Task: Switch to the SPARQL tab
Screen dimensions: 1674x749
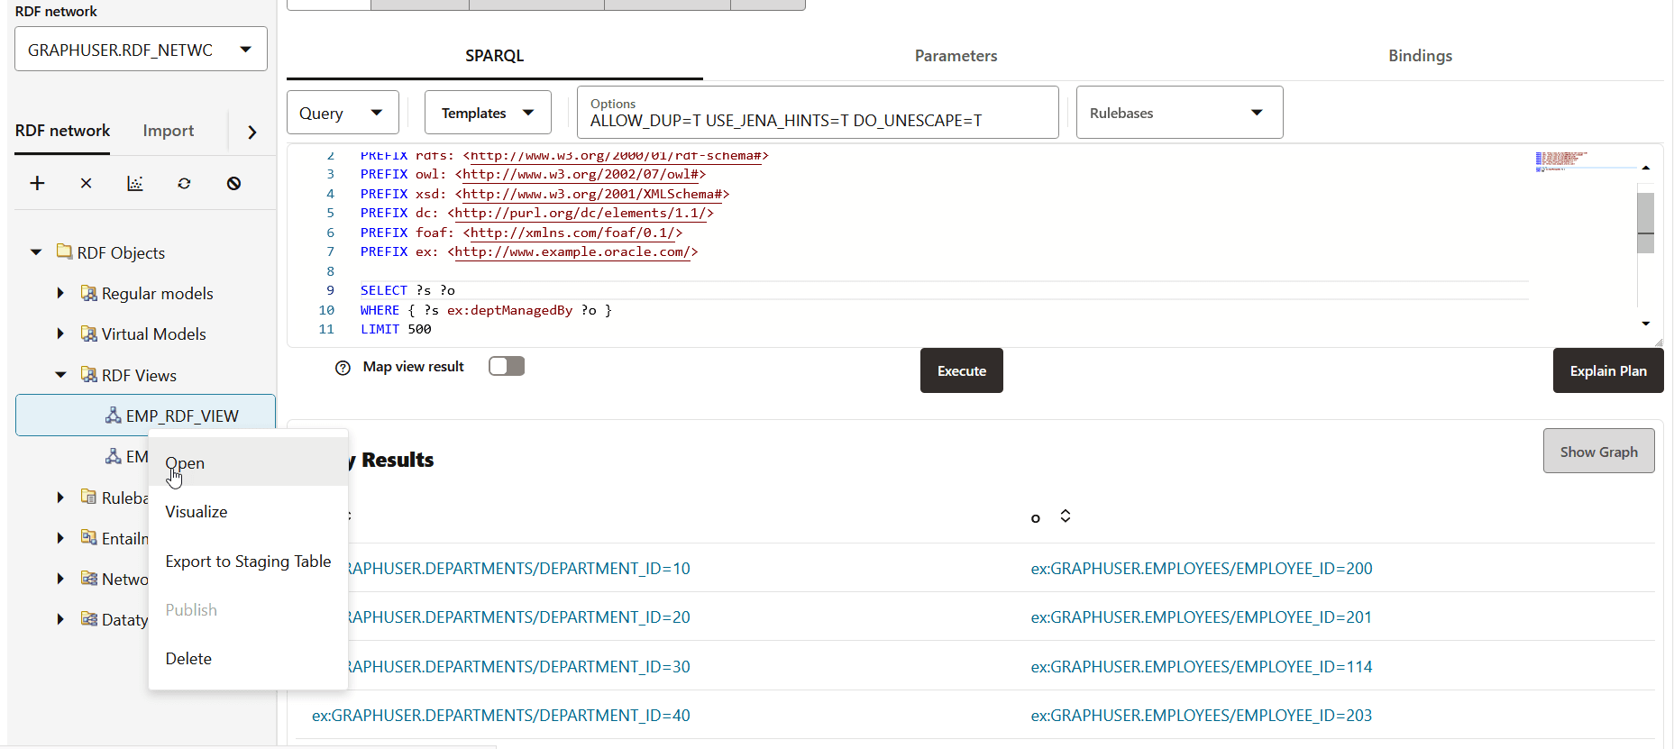Action: 494,56
